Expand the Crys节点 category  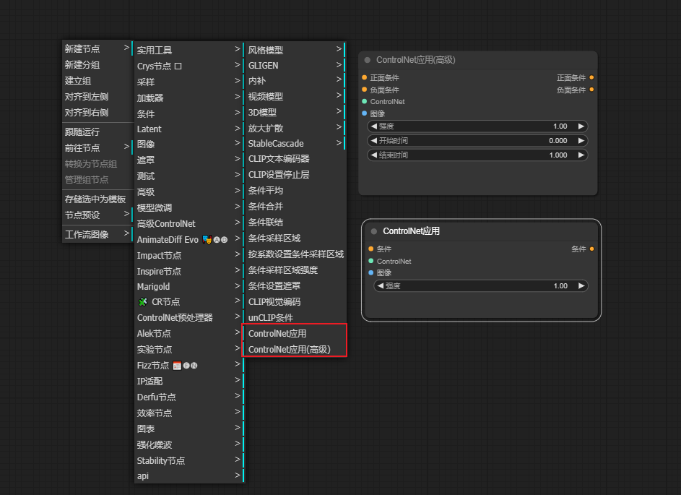pyautogui.click(x=189, y=66)
